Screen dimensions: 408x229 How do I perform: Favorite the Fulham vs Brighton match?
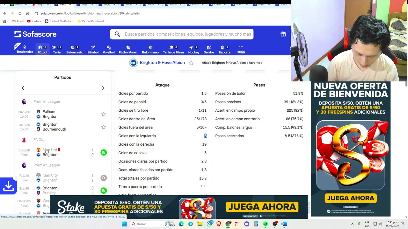pos(104,114)
